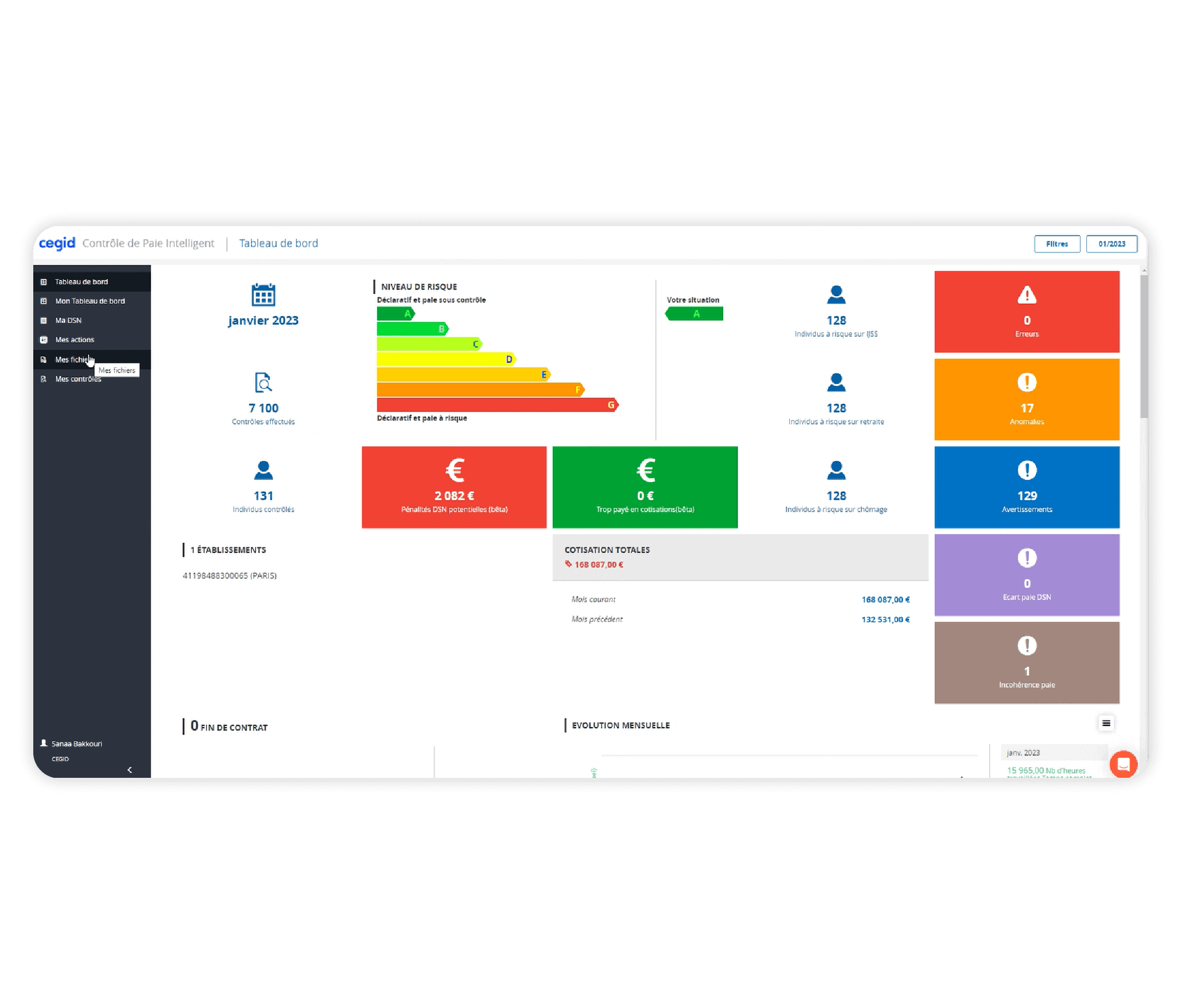This screenshot has width=1183, height=1004.
Task: Click the blue Avertissements tile
Action: [x=1027, y=487]
